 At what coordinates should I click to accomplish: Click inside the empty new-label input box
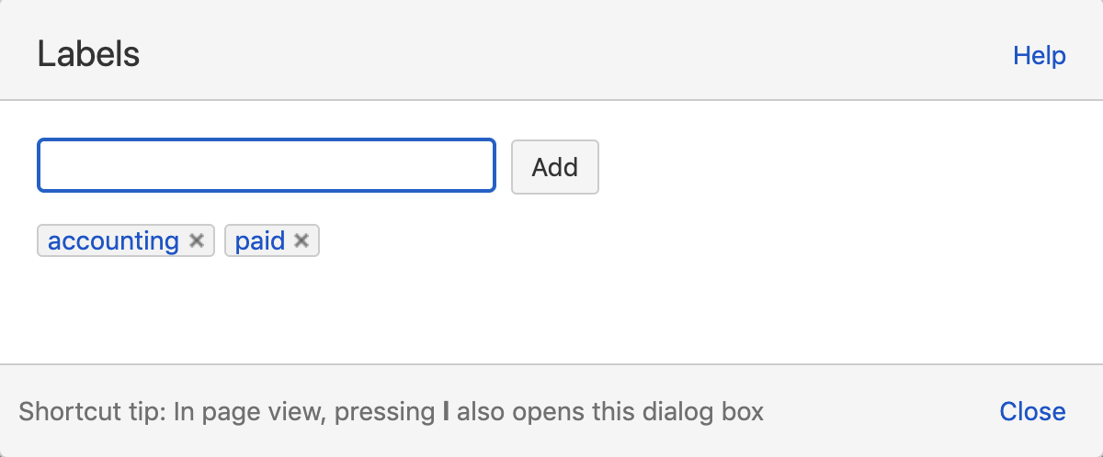click(x=267, y=165)
